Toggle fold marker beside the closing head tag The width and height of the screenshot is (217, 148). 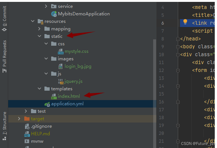pos(178,39)
